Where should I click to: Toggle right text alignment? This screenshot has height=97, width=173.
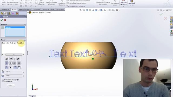pos(14,63)
